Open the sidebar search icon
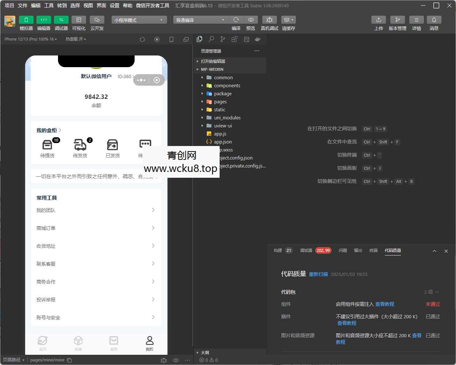The width and height of the screenshot is (456, 365). click(x=211, y=39)
